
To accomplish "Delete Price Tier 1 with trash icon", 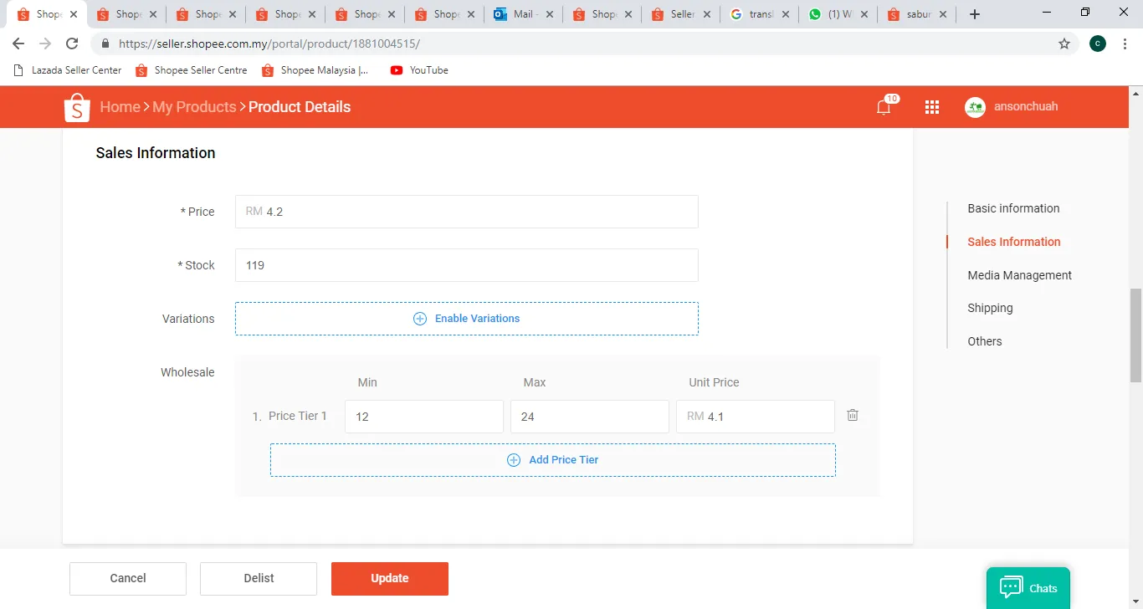I will [853, 415].
